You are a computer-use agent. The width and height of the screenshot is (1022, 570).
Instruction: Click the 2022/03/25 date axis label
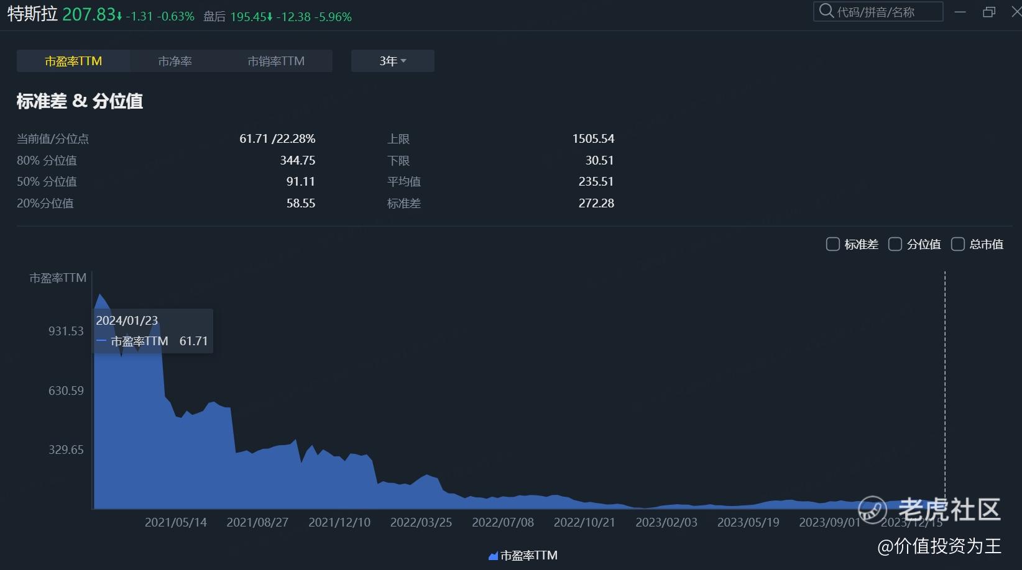tap(421, 522)
